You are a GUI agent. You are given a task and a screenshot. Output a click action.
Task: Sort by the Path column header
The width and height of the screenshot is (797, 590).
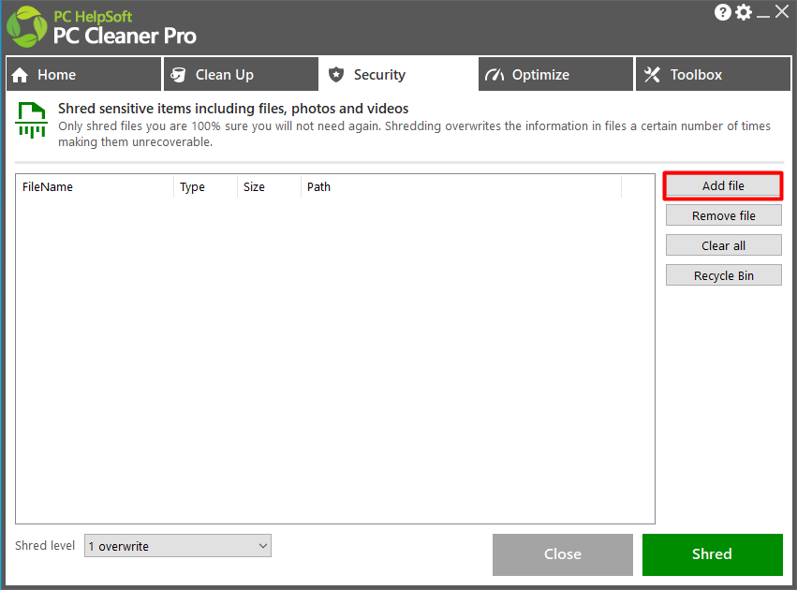coord(461,187)
